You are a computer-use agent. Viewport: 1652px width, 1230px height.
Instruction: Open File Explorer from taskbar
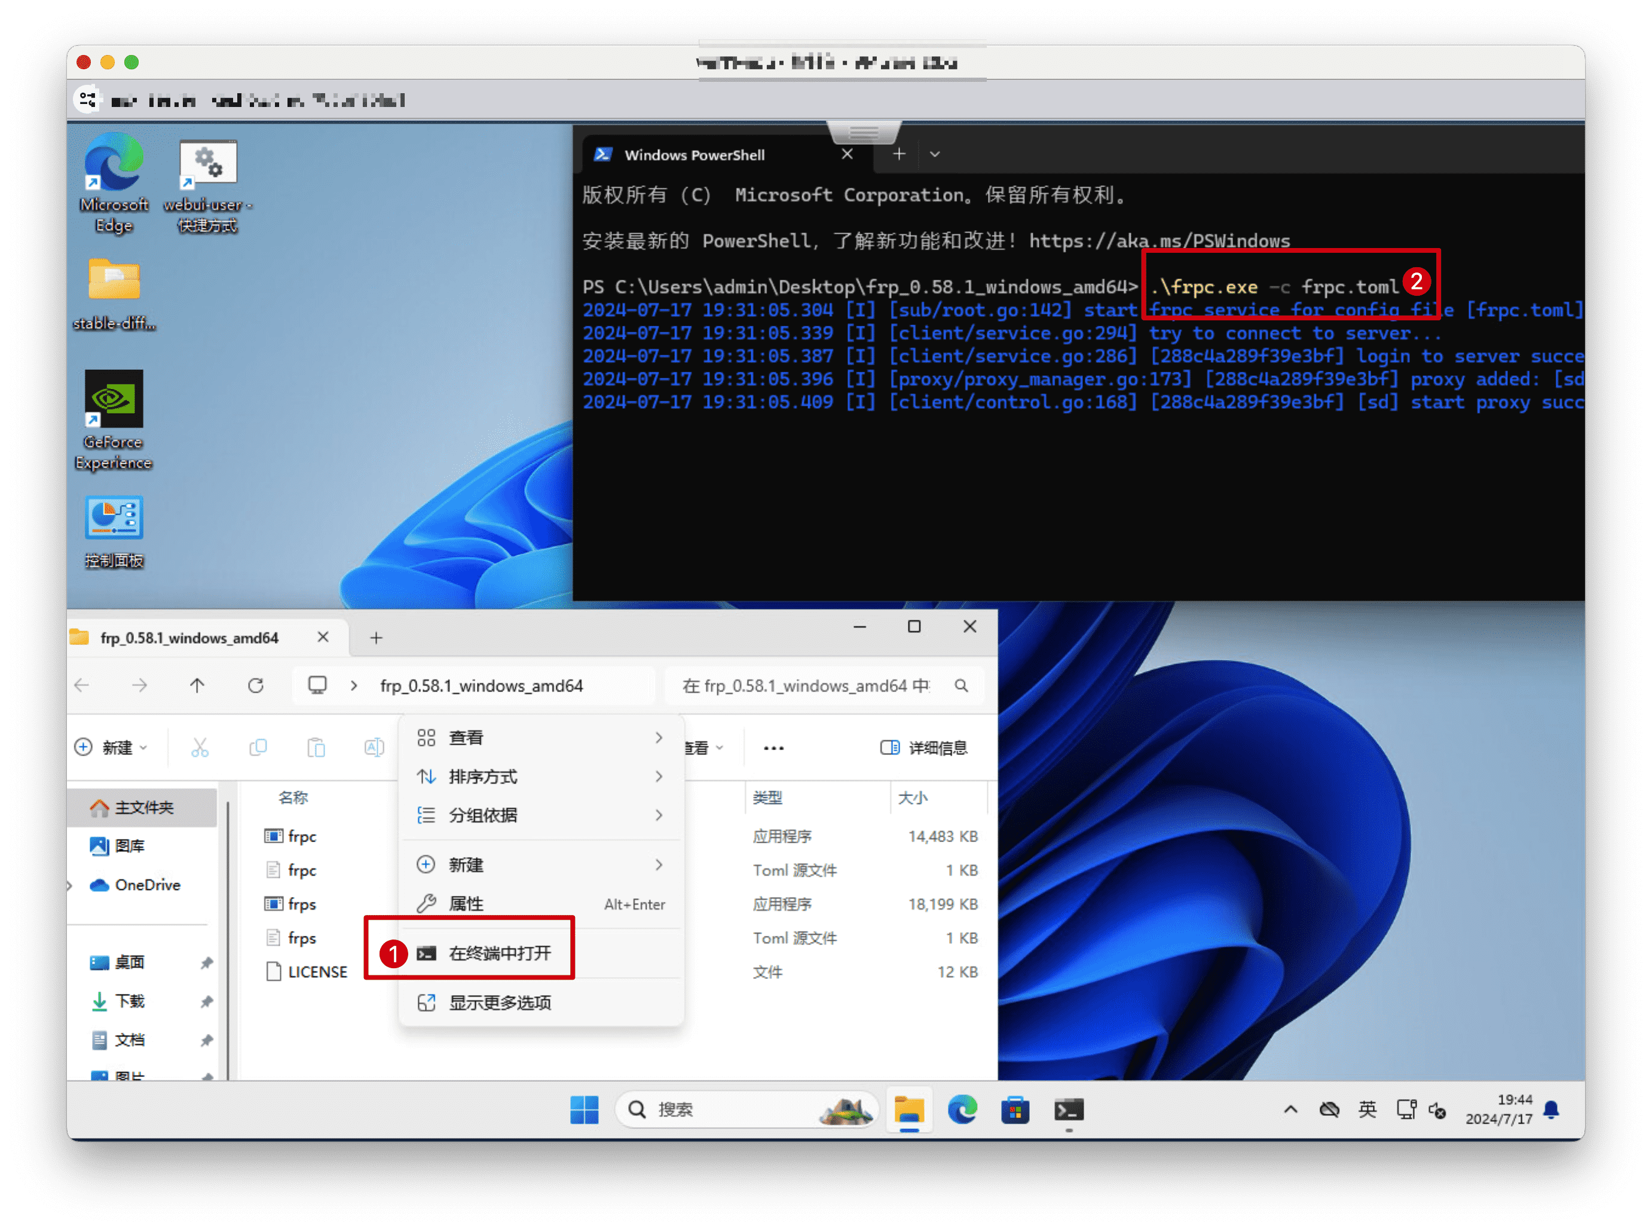coord(908,1109)
